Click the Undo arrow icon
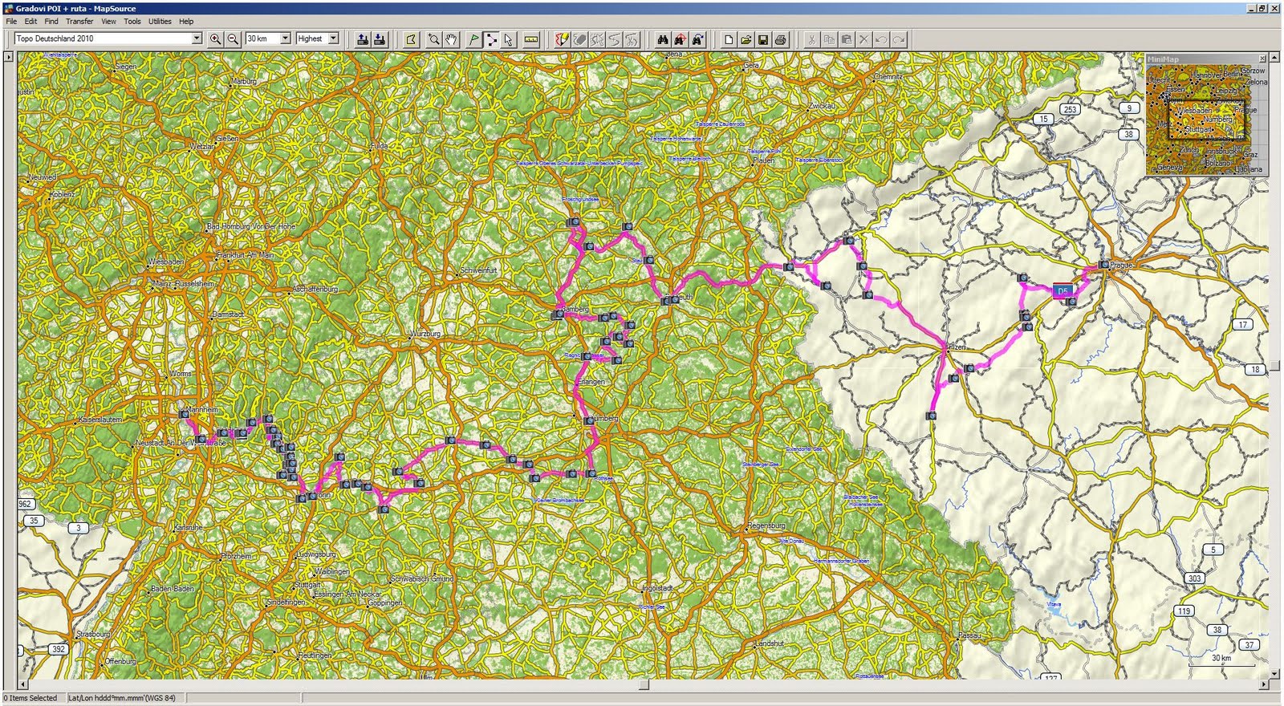The height and width of the screenshot is (706, 1284). (x=881, y=39)
